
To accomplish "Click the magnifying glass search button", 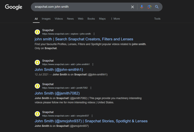I will (157, 7).
